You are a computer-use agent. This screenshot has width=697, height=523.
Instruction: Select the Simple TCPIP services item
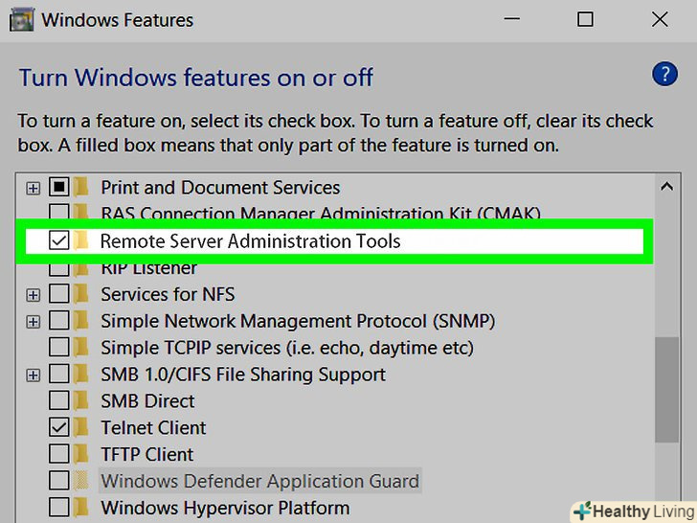[286, 348]
